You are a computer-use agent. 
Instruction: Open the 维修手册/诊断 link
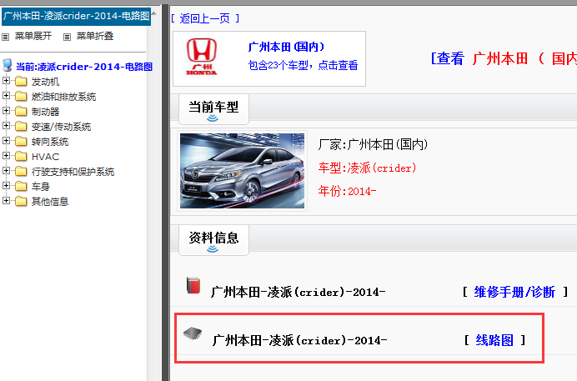point(514,292)
